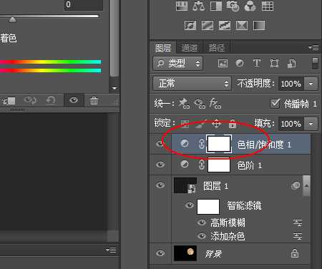Switch to the 通道 tab
Viewport: 322px width, 269px height.
[x=190, y=48]
